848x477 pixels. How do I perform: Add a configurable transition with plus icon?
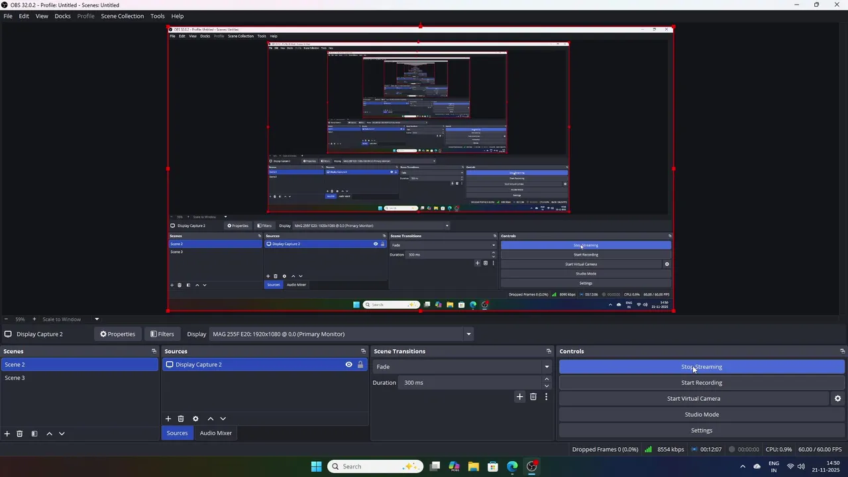(x=519, y=397)
